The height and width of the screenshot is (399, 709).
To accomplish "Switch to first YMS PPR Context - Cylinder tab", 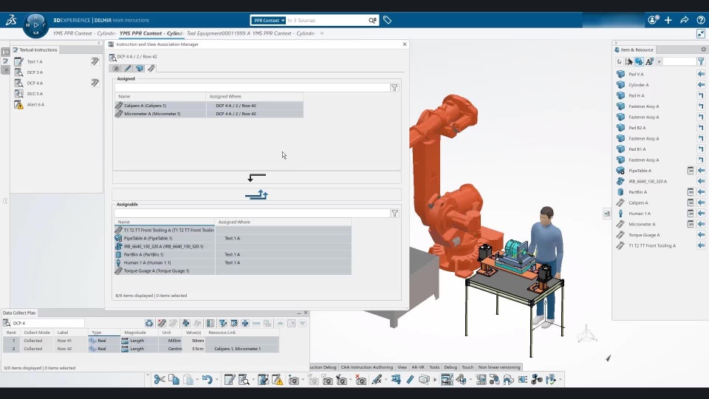I will click(84, 33).
